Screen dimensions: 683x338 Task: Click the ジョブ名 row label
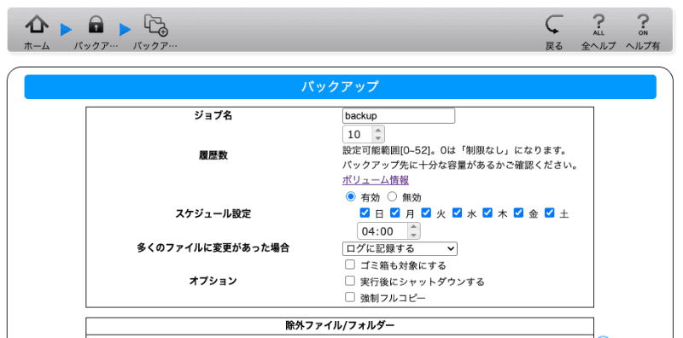(213, 115)
